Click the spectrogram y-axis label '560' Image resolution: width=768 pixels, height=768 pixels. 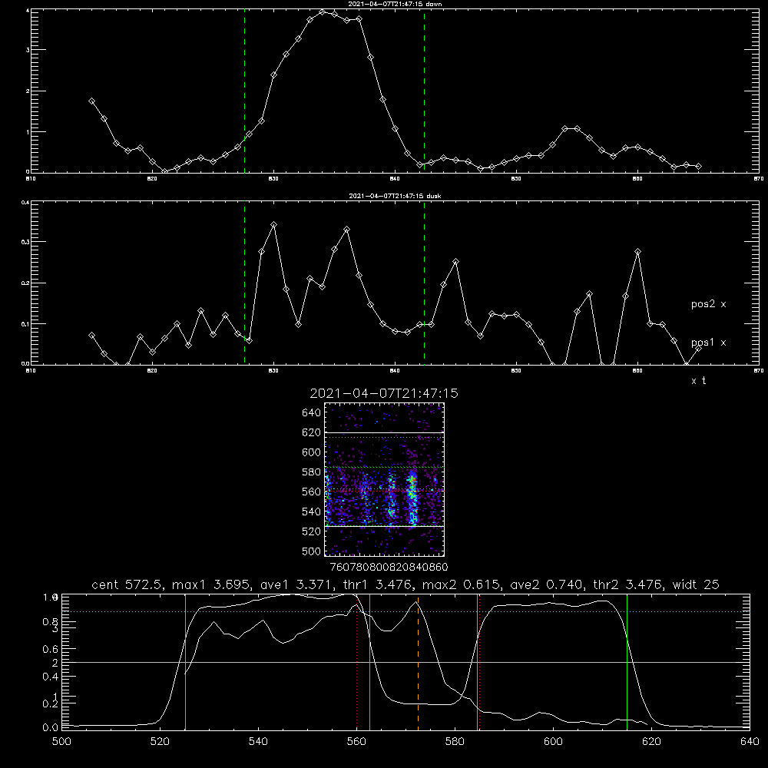click(x=312, y=492)
